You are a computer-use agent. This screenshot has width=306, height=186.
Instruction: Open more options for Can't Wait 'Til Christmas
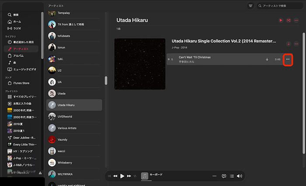tap(288, 60)
